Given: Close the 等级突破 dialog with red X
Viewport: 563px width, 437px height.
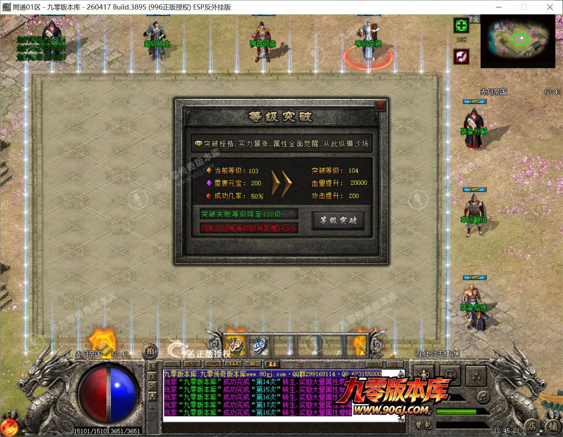Looking at the screenshot, I should tap(381, 106).
